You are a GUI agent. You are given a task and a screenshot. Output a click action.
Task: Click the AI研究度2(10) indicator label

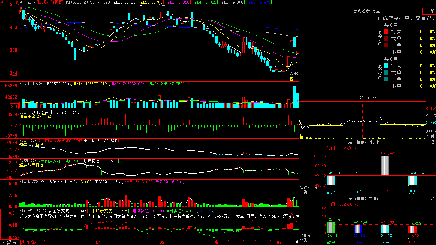33,211
